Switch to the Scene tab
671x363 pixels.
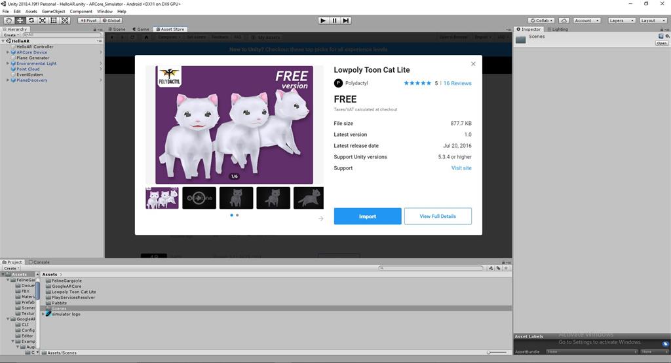click(117, 29)
